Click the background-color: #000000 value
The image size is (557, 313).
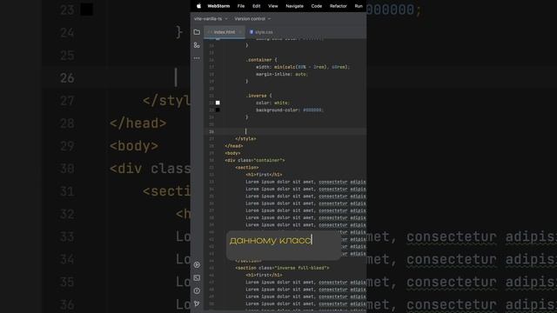pyautogui.click(x=312, y=110)
